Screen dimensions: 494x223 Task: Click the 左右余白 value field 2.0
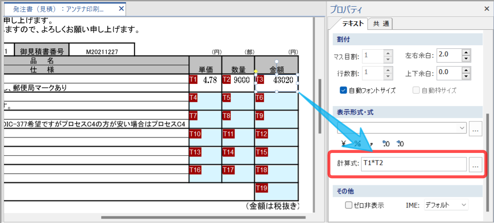tap(450, 55)
